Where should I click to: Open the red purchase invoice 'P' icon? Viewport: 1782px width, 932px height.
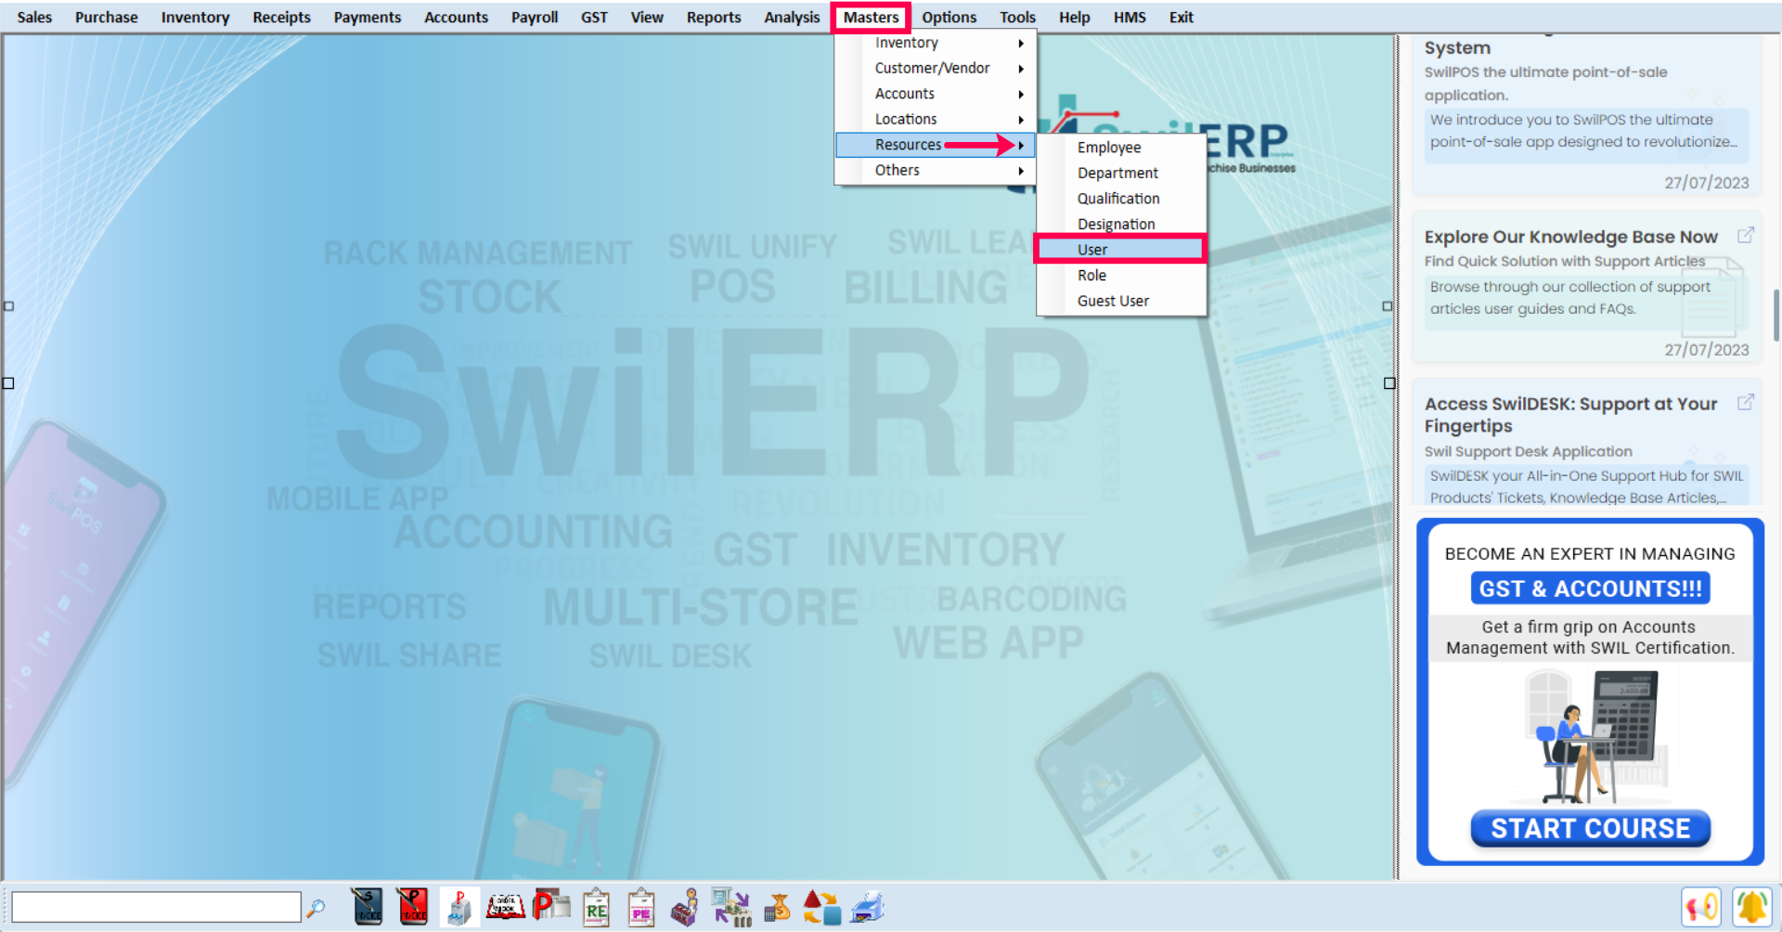pyautogui.click(x=412, y=907)
